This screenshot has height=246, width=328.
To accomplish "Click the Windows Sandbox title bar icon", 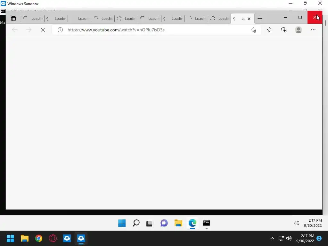I will click(x=3, y=4).
